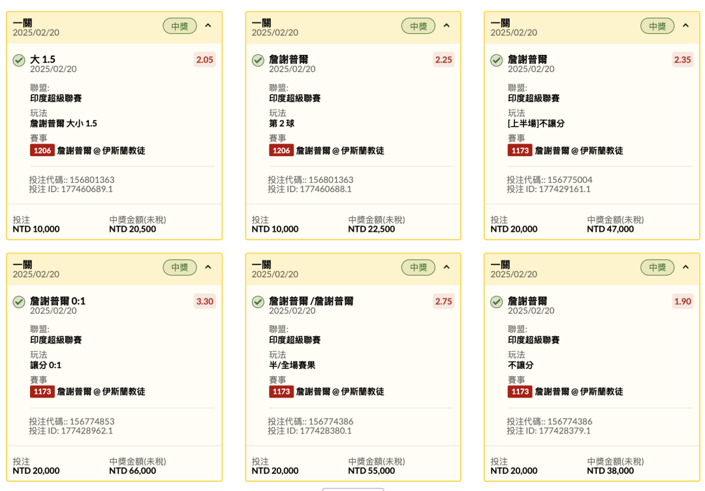Click red 1173 badge in 讓分 0:1 card

point(42,392)
